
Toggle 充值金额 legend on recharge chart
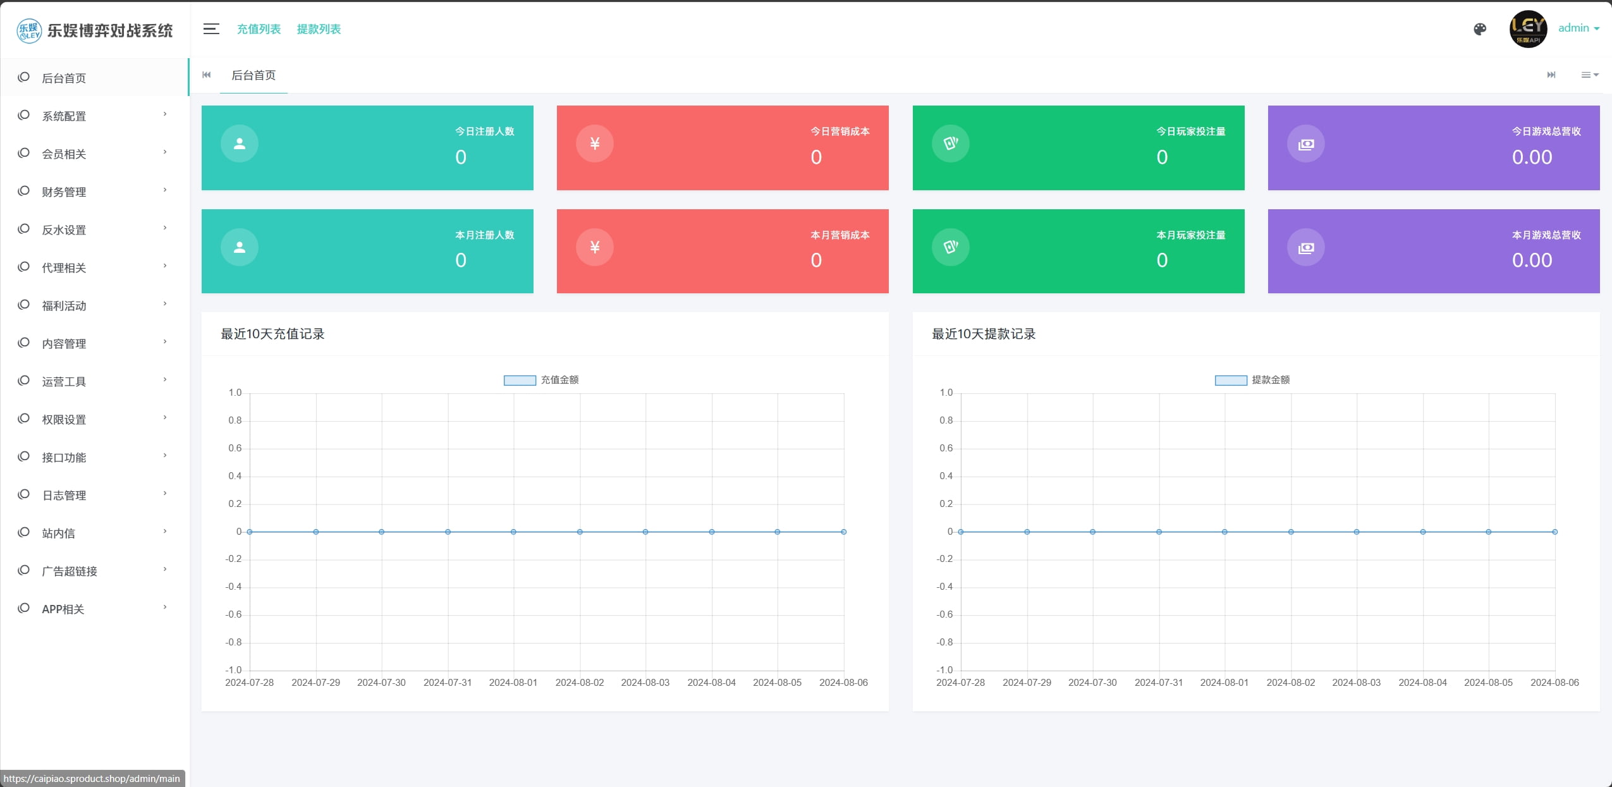click(x=541, y=380)
